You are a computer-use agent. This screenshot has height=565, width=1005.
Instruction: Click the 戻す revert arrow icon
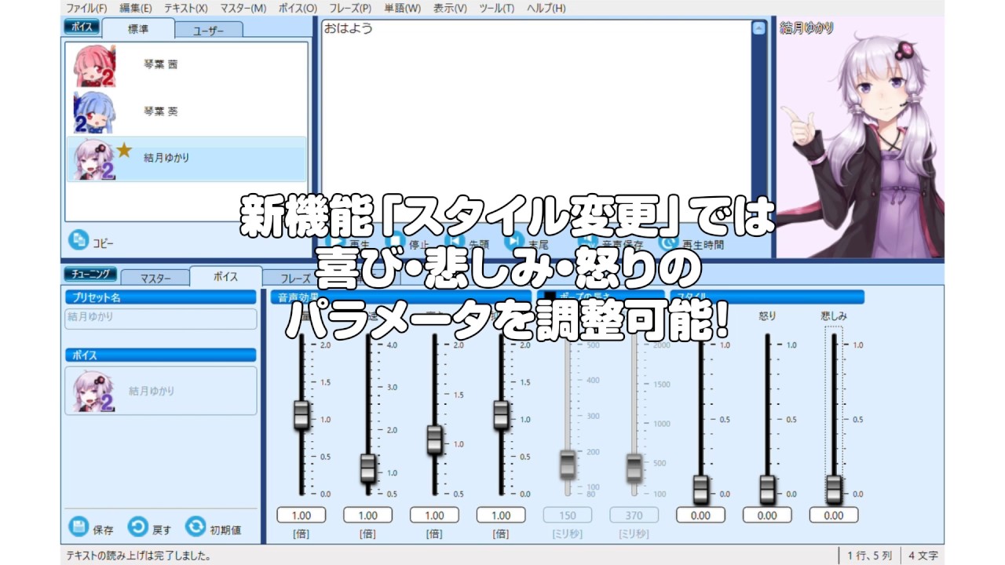(137, 527)
